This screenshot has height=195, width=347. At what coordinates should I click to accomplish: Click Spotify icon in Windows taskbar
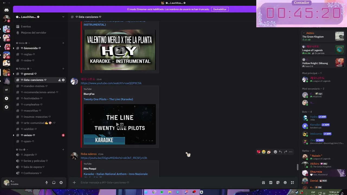(x=162, y=192)
